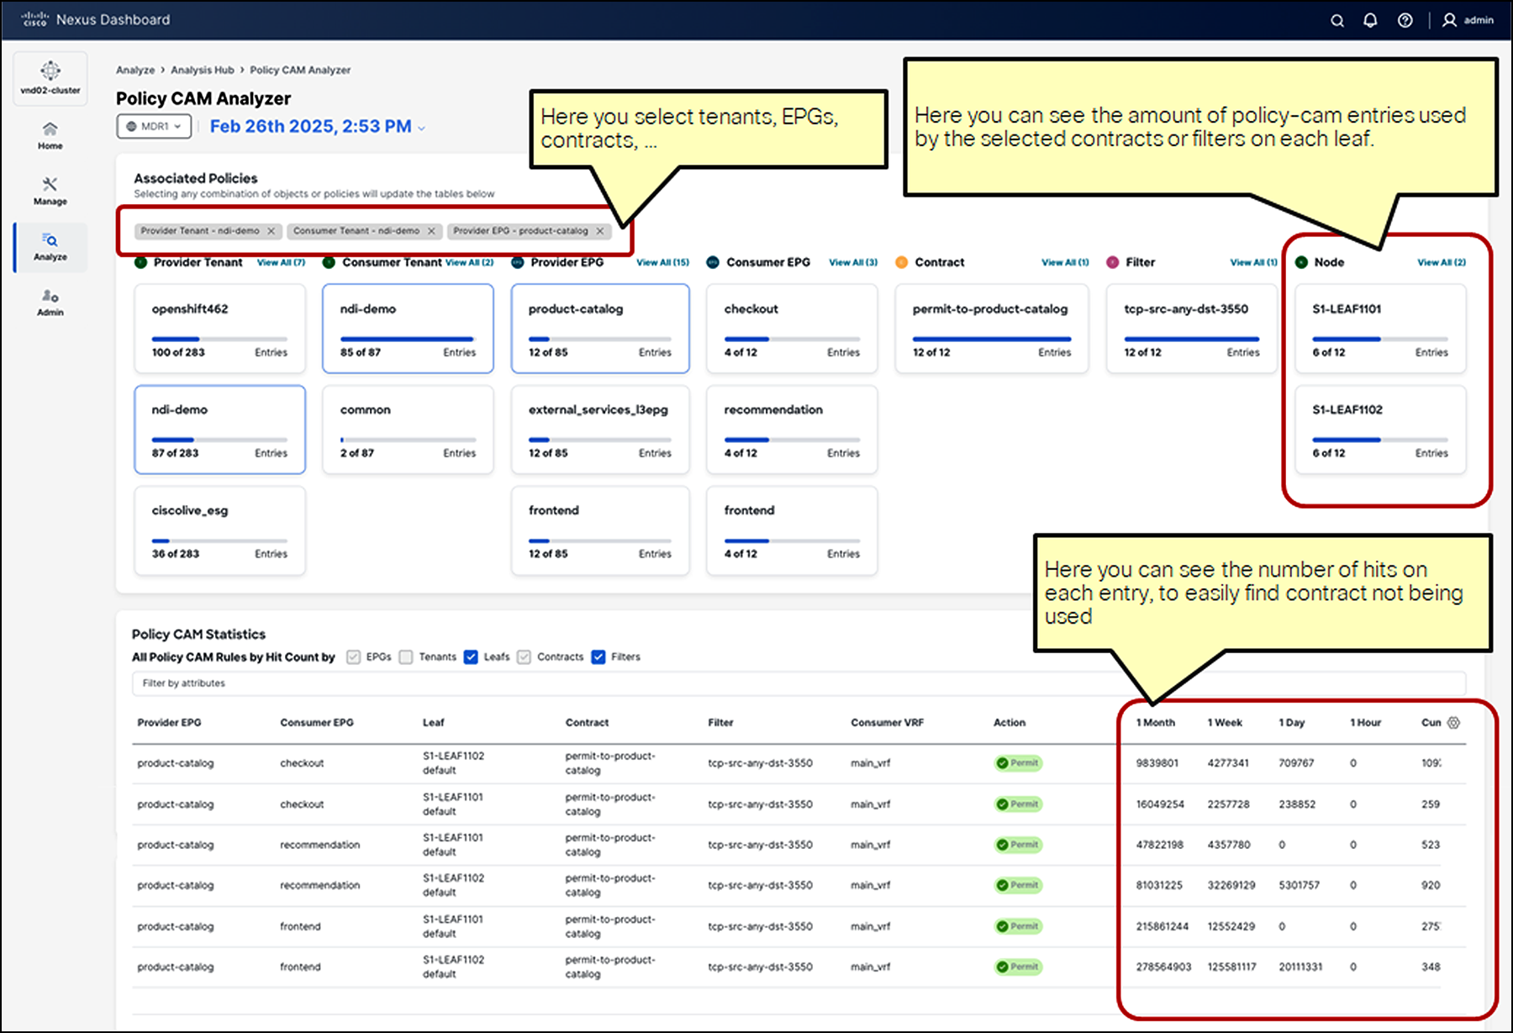Click the Filter by attributes field
The width and height of the screenshot is (1513, 1033).
[x=799, y=683]
